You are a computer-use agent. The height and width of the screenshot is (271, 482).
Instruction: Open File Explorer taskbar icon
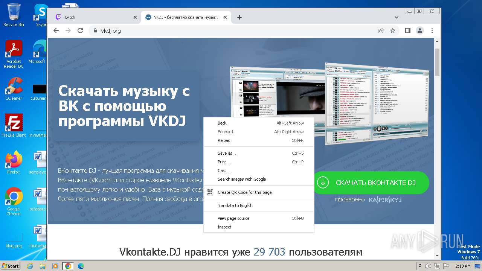pyautogui.click(x=43, y=266)
